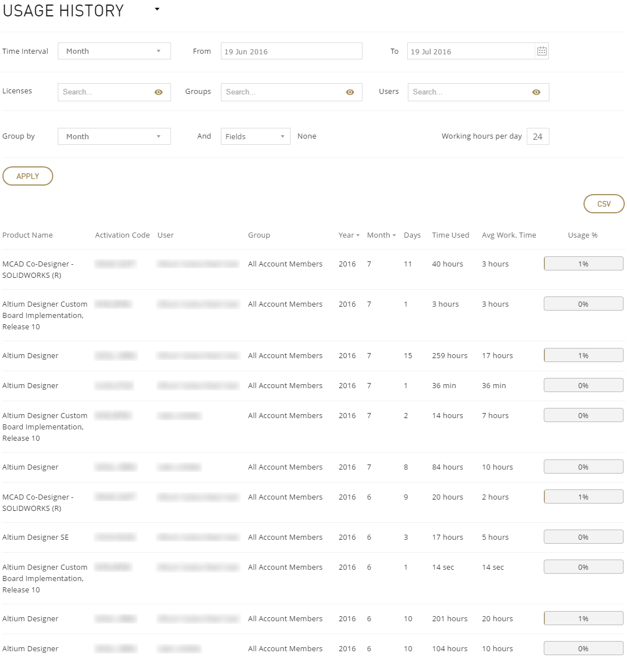Toggle eye icon in Licenses search

(x=159, y=92)
